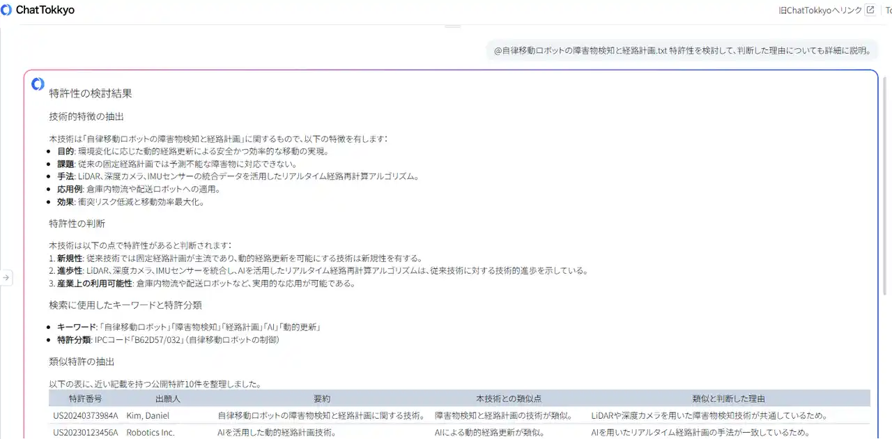Click the ChatTokkyo avatar icon on the response card
The width and height of the screenshot is (892, 439).
38,84
